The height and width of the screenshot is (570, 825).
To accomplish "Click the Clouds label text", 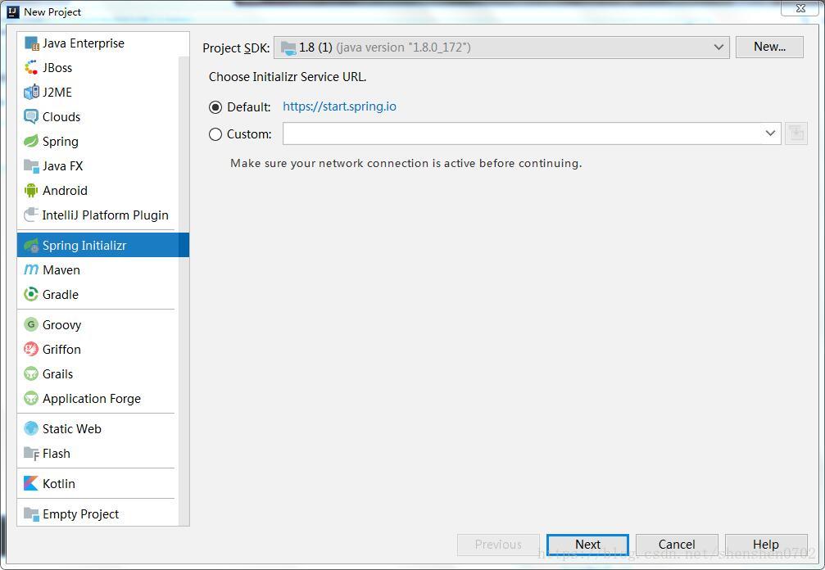I will [61, 117].
